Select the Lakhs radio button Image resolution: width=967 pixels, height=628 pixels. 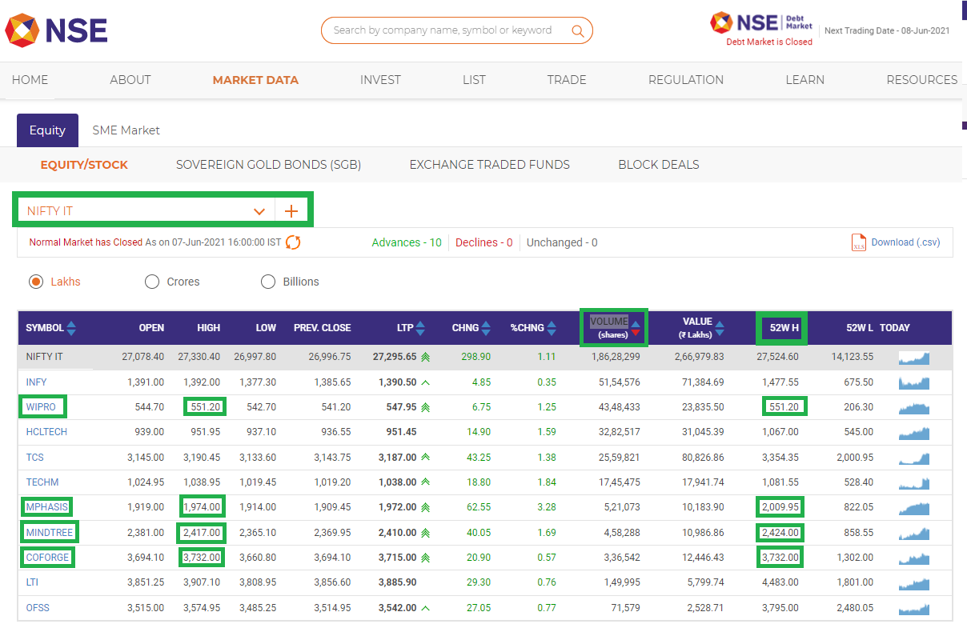pyautogui.click(x=36, y=282)
